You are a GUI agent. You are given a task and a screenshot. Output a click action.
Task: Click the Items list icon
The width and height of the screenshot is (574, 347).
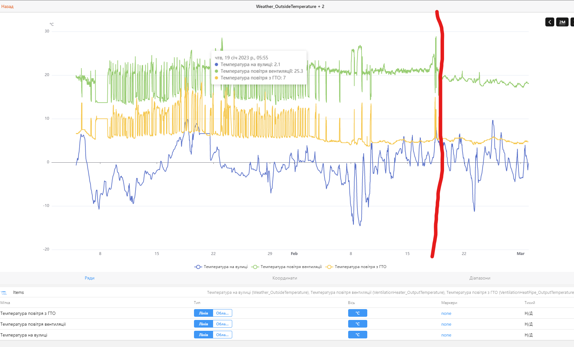click(4, 293)
